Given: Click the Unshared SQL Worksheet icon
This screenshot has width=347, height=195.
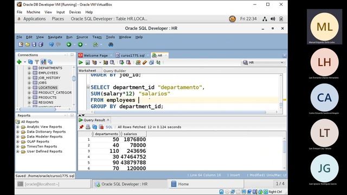Looking at the screenshot, I should click(138, 63).
